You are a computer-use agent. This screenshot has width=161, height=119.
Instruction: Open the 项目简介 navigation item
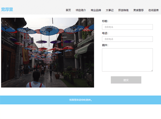[81, 10]
